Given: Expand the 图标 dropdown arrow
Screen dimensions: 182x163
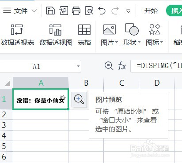Looking at the screenshot, I should (x=162, y=43).
